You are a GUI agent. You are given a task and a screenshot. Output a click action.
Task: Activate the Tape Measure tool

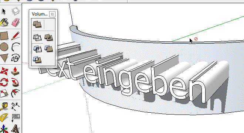coord(4,106)
